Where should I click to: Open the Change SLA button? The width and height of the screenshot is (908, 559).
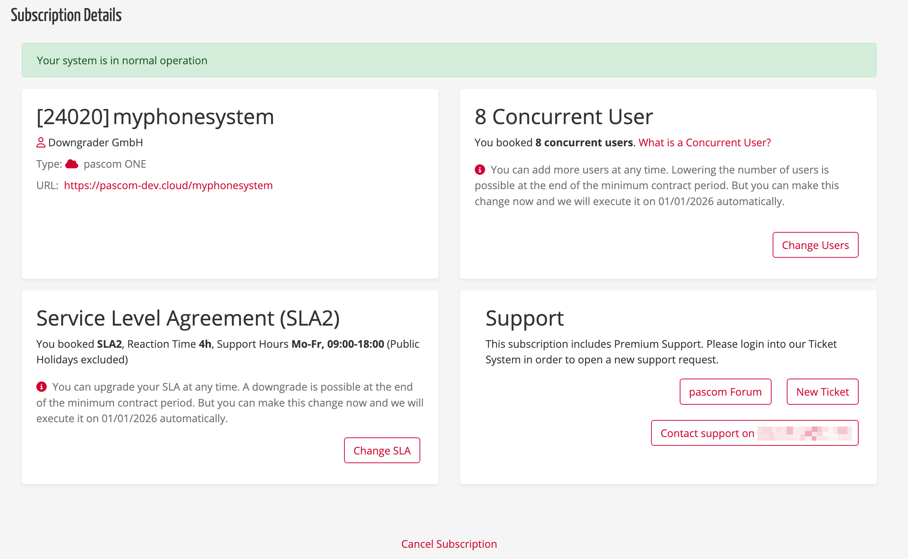tap(382, 450)
